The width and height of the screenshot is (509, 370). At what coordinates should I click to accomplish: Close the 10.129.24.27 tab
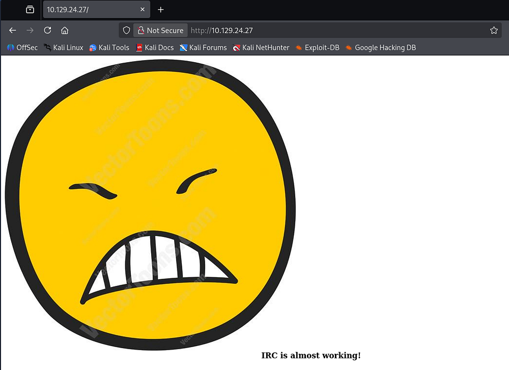tap(143, 10)
